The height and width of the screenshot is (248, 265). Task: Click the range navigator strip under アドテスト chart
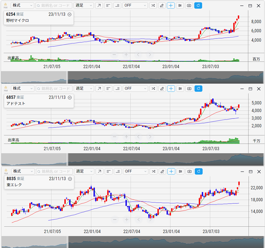[166, 159]
